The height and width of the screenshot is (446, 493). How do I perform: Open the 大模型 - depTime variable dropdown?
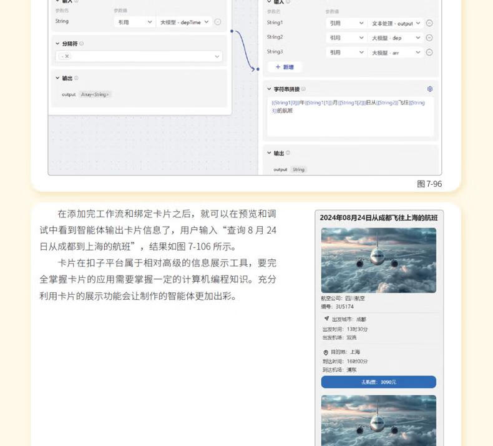tap(184, 22)
